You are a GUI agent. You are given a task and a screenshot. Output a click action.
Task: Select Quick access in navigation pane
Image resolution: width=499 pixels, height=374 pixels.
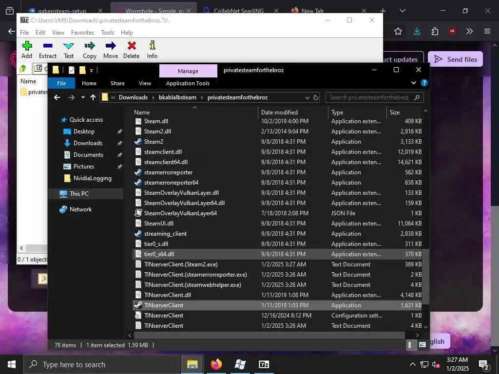tap(86, 120)
